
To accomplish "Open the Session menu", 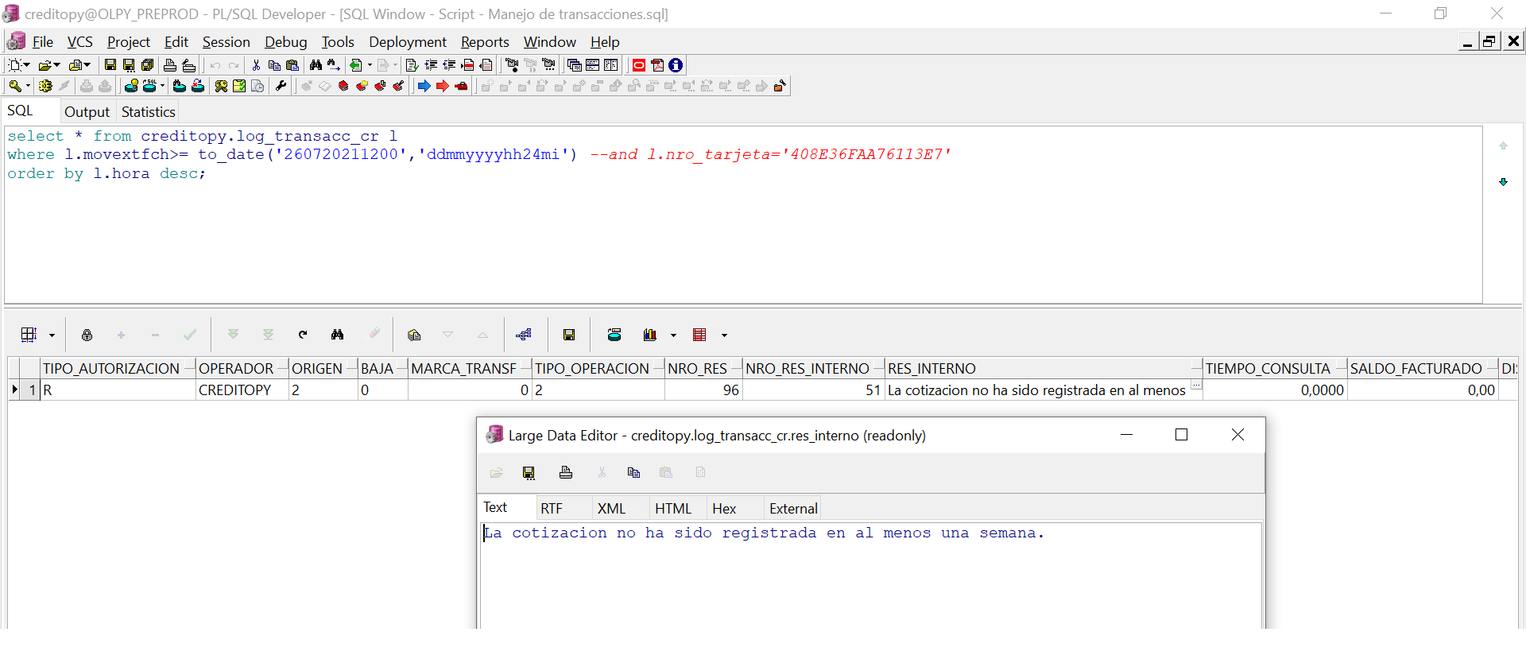I will tap(226, 42).
